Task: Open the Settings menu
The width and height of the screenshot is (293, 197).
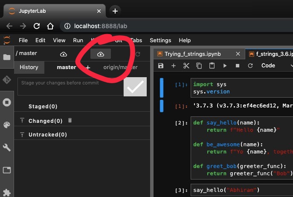Action: (160, 41)
